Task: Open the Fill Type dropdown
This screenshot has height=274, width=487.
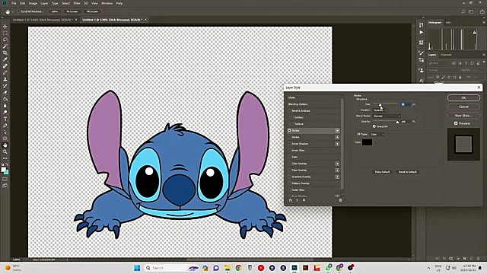Action: (x=377, y=134)
